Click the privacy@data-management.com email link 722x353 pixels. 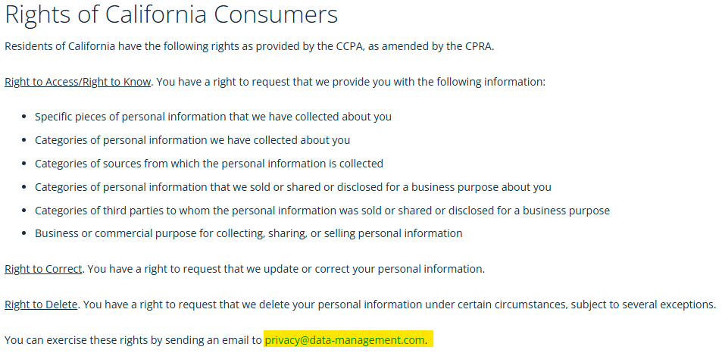(345, 340)
